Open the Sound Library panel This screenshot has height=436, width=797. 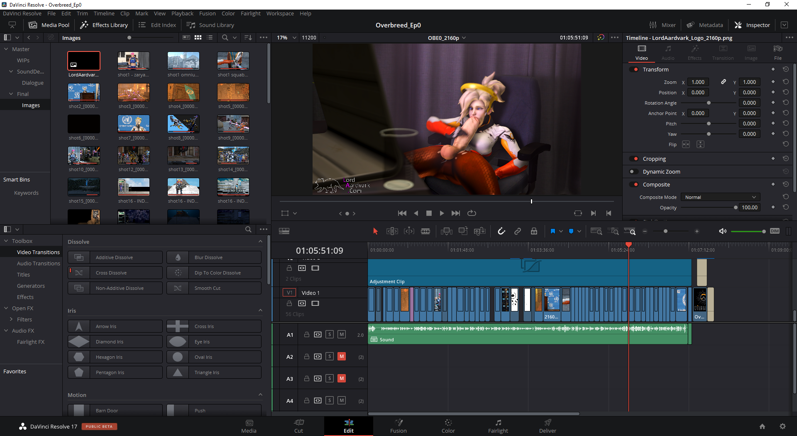click(210, 25)
